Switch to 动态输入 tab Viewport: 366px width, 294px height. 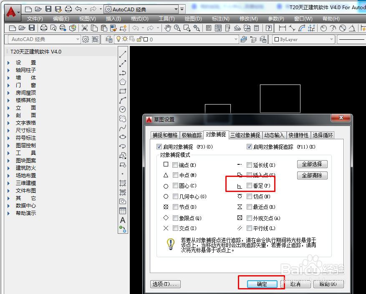pos(274,135)
